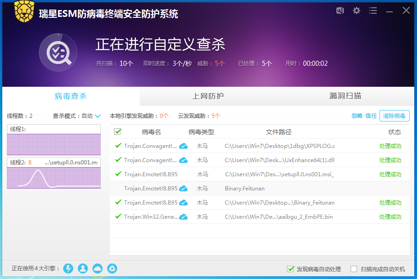The width and height of the screenshot is (417, 279).
Task: Click the 清除病毒 button
Action: tap(394, 116)
